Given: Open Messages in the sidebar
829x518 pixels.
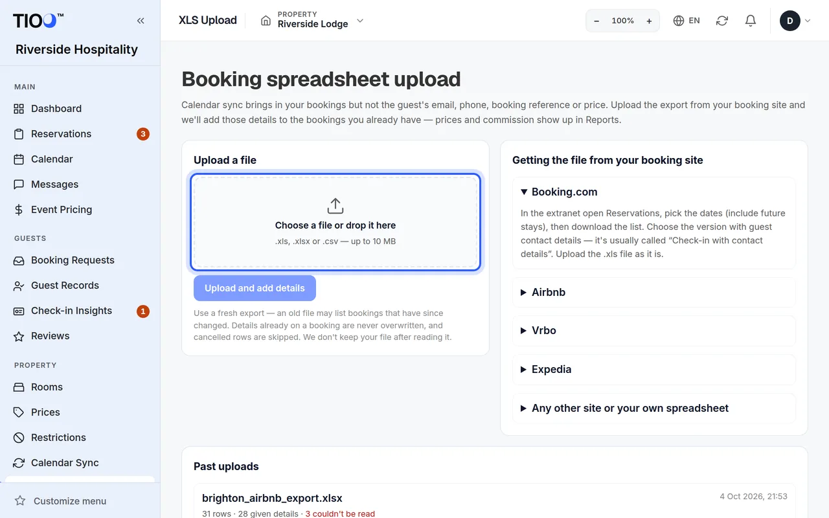Looking at the screenshot, I should [80, 184].
